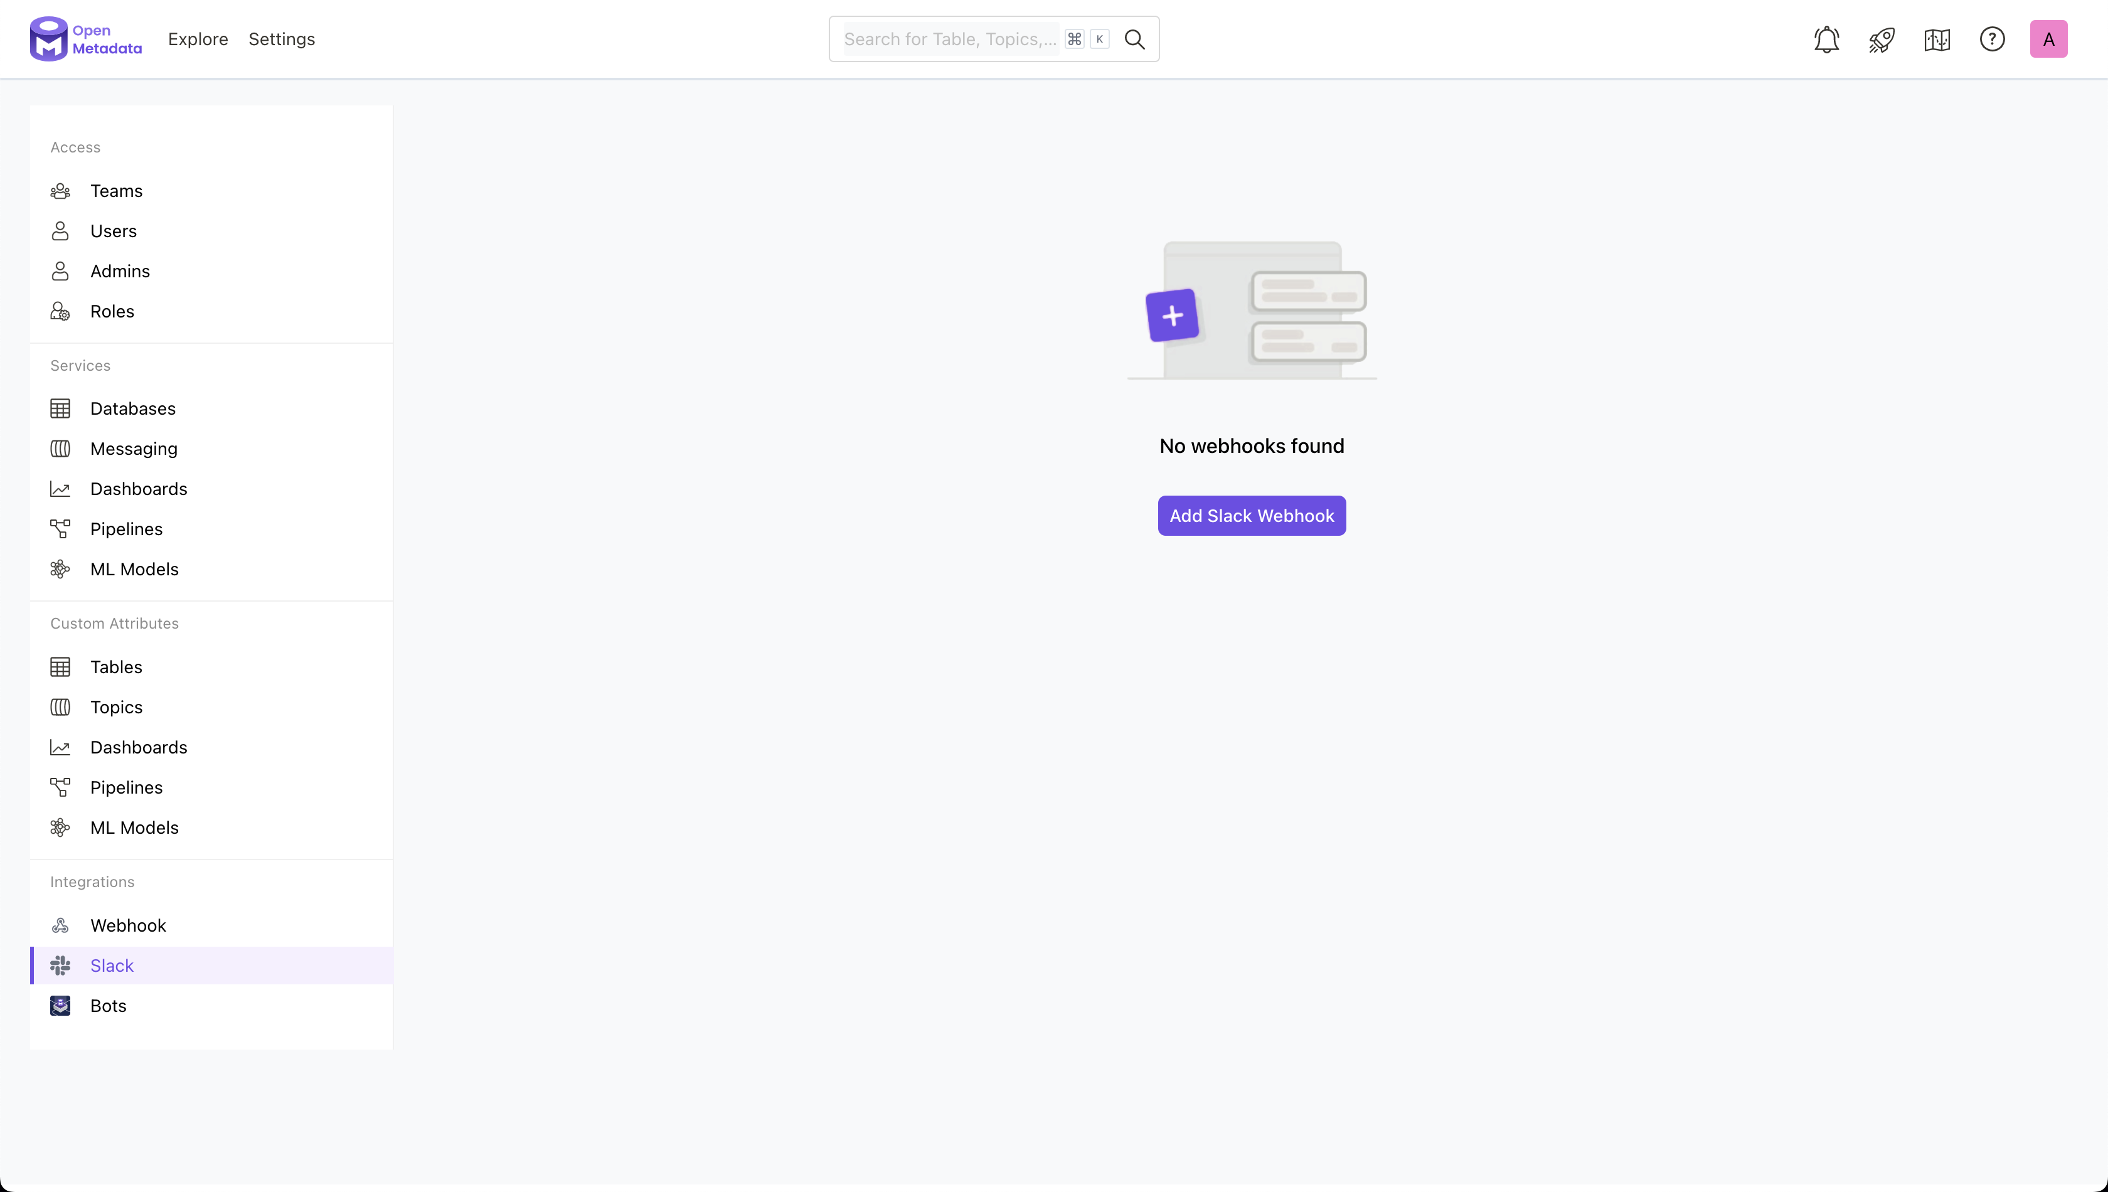Open the Explore menu item
Image resolution: width=2108 pixels, height=1192 pixels.
[198, 40]
